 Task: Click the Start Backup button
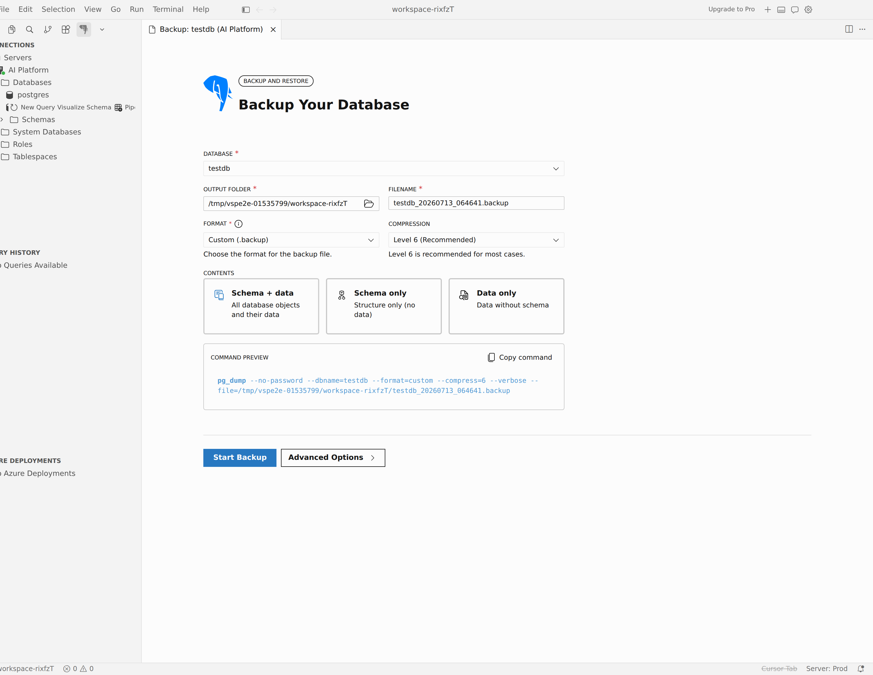tap(240, 458)
